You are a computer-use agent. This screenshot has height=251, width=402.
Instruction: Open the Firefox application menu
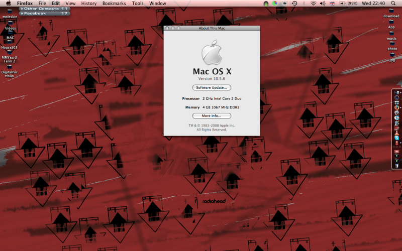click(25, 4)
